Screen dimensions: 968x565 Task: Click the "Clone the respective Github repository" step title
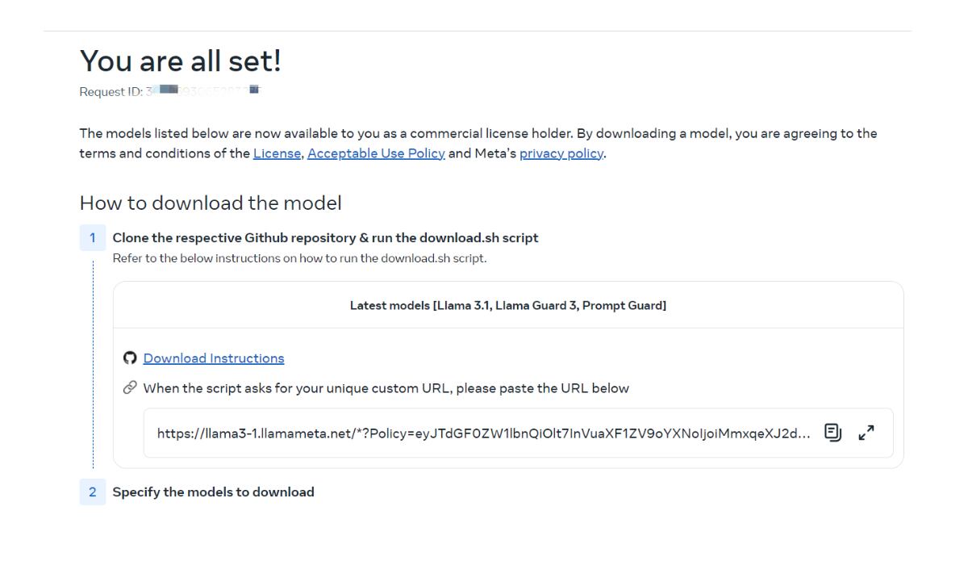click(325, 238)
